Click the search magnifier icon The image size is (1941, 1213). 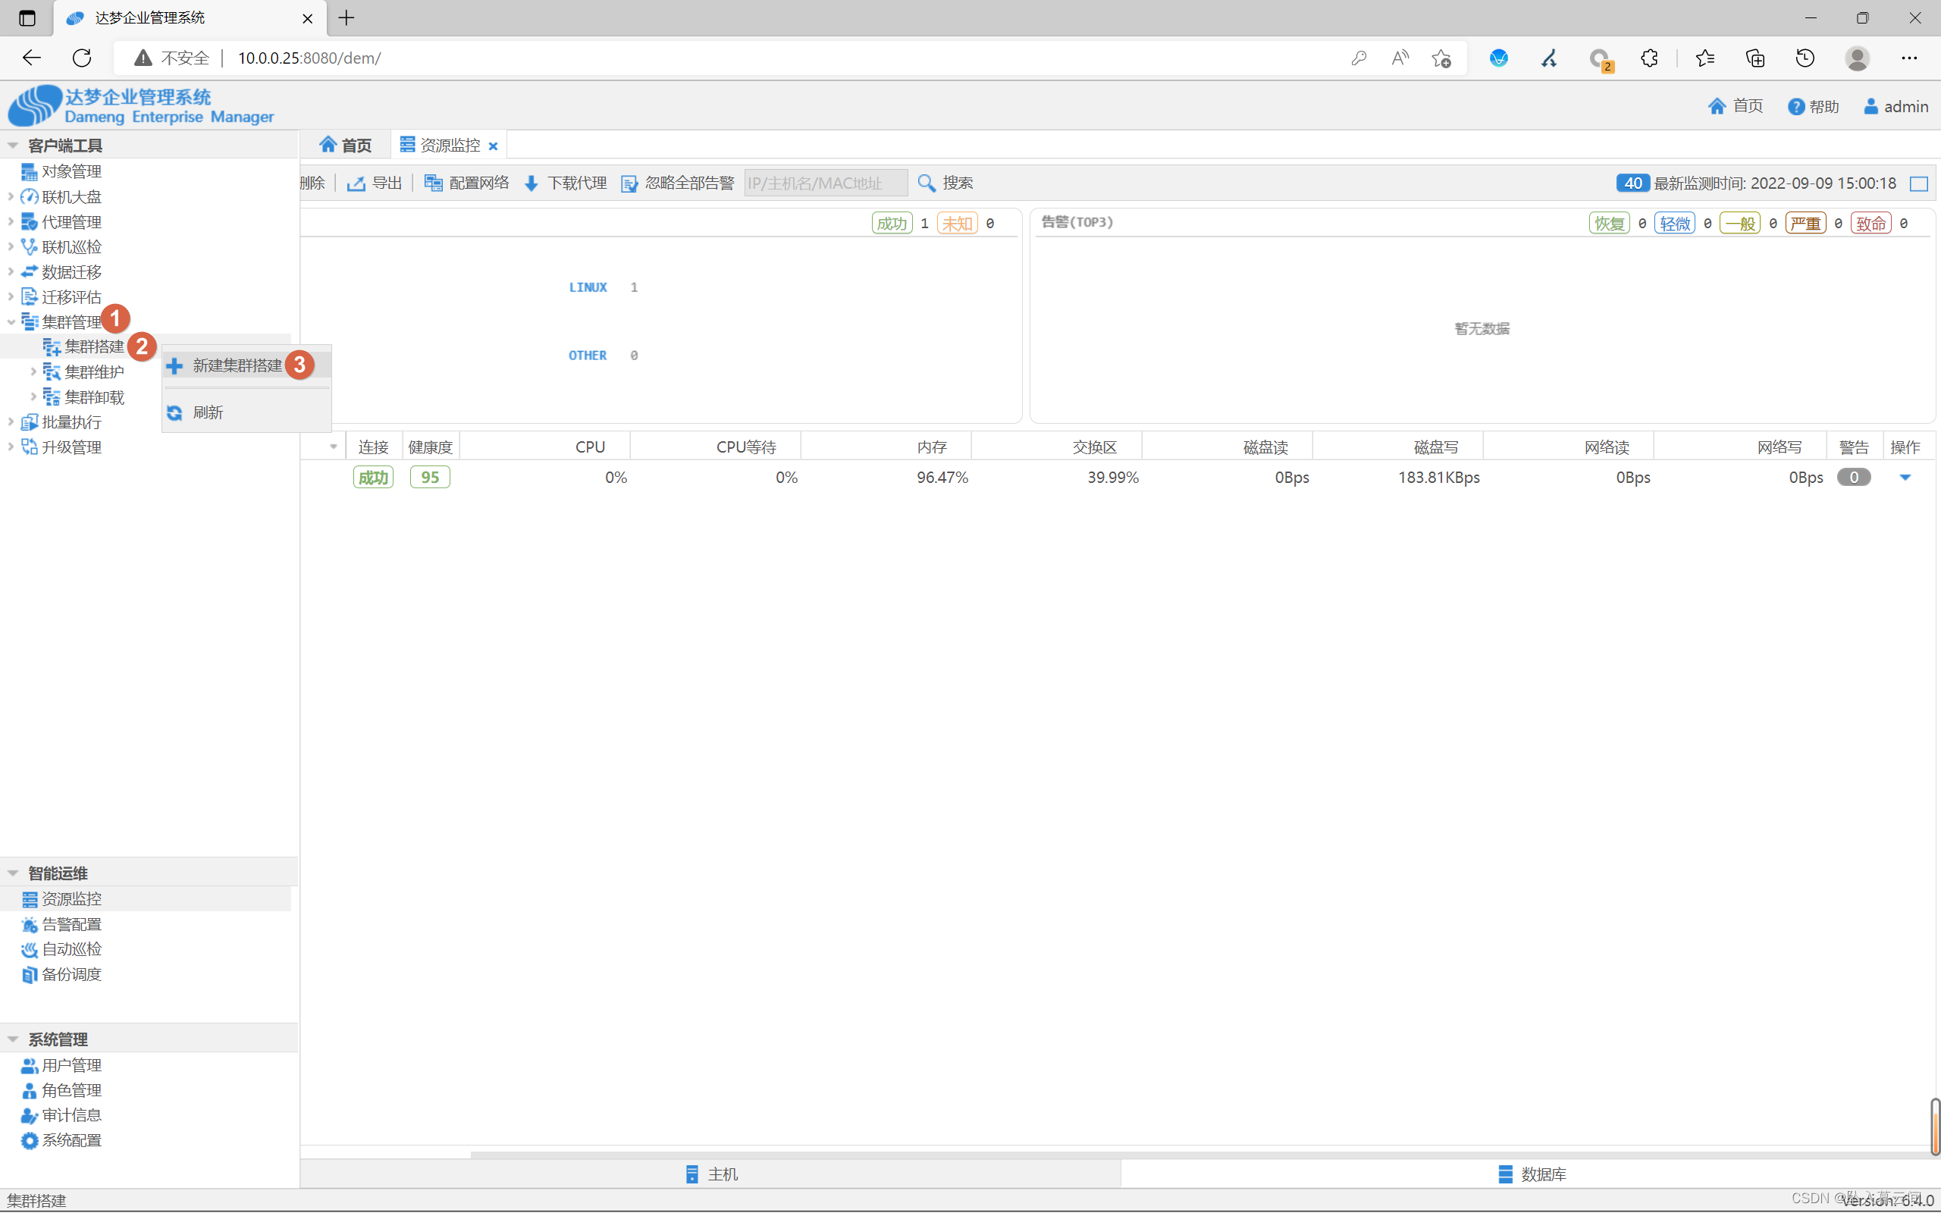(927, 183)
